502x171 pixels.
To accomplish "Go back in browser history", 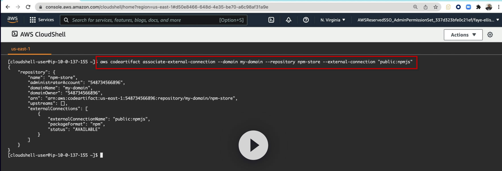I will coord(8,7).
